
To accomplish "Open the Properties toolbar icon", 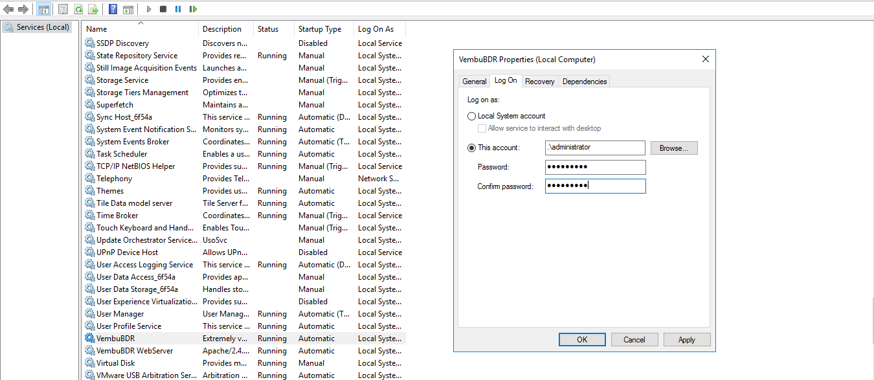I will pos(63,9).
